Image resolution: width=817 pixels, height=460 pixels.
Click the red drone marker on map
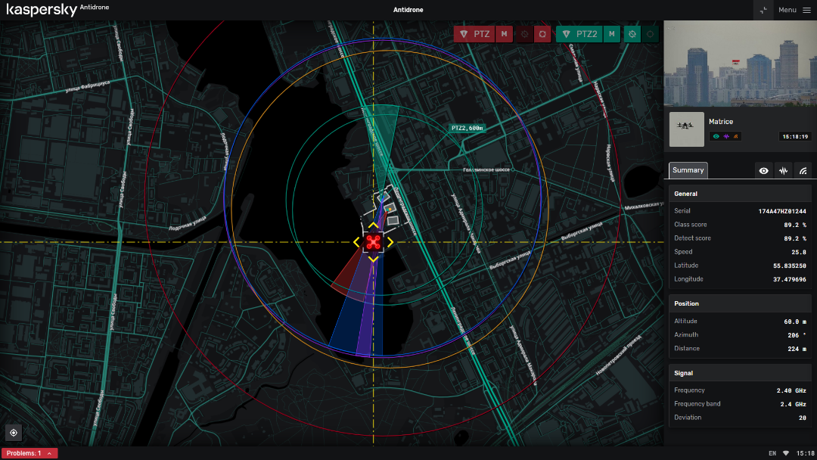(x=373, y=242)
